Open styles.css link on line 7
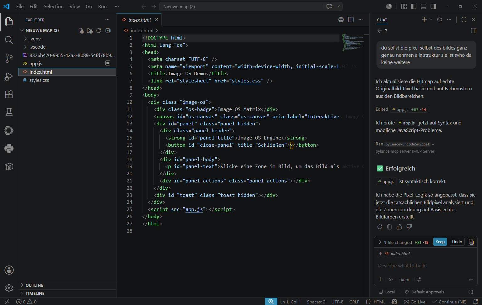Image resolution: width=482 pixels, height=305 pixels. (x=246, y=81)
